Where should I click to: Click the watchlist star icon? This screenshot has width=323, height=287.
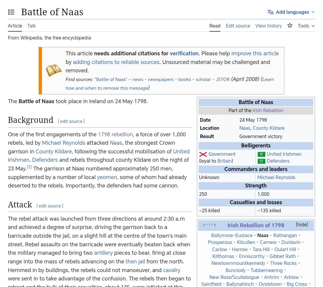click(x=290, y=26)
